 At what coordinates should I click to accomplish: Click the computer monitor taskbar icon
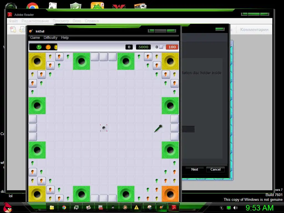pos(76,207)
